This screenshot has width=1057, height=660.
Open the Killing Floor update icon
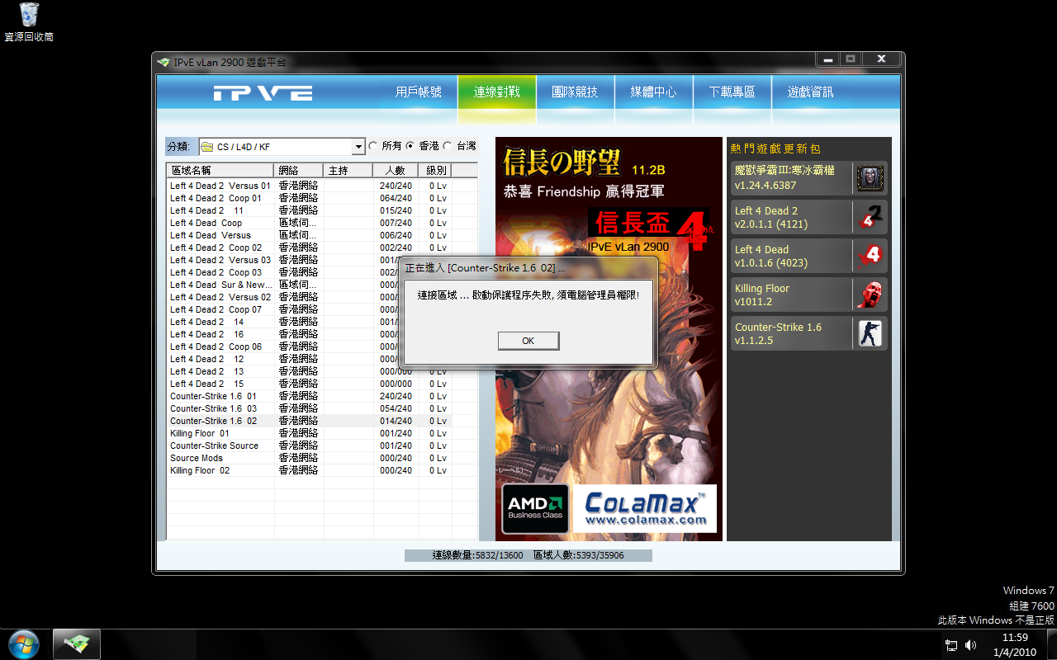[870, 295]
